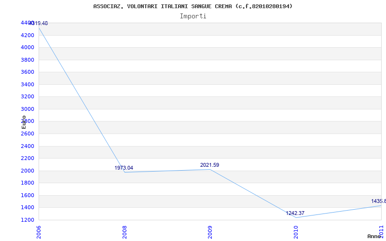The height and width of the screenshot is (241, 386).
Task: Click the 1973.04 data point label
Action: coord(124,168)
